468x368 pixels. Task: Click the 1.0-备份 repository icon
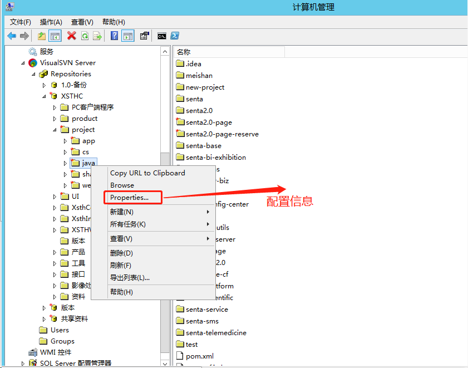tap(54, 85)
